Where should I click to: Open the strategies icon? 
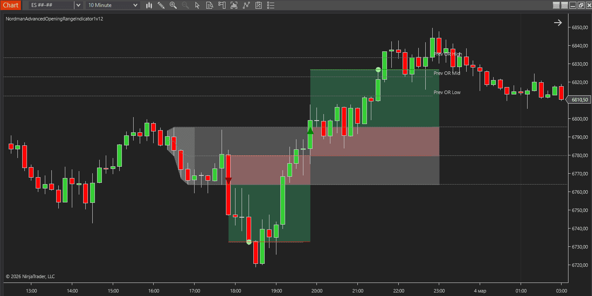[259, 5]
